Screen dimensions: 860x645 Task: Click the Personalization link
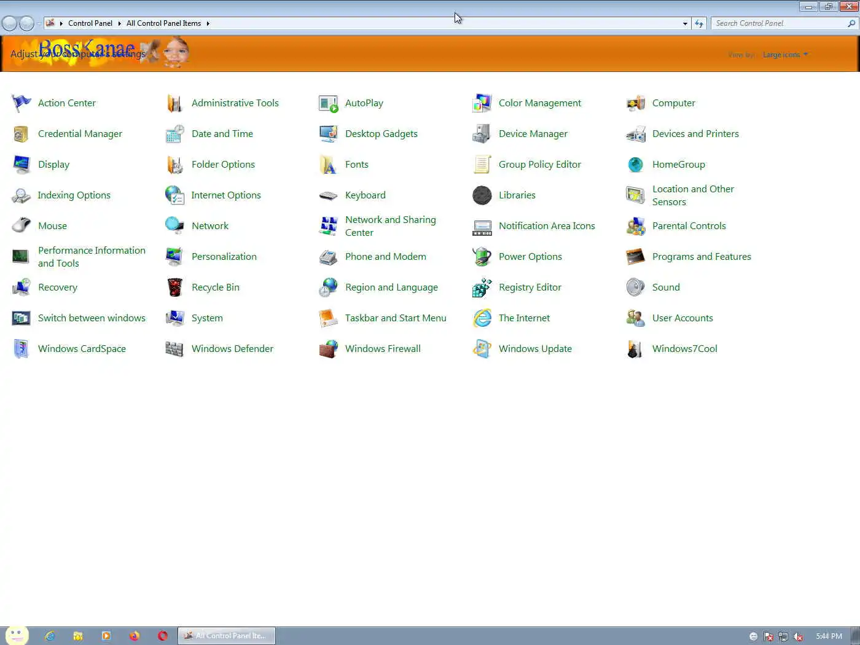click(x=224, y=257)
